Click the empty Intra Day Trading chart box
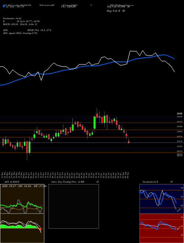Viewport: 184px width, 243px height. 74,206
